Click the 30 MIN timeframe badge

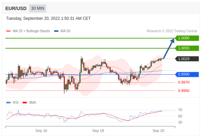coord(38,8)
